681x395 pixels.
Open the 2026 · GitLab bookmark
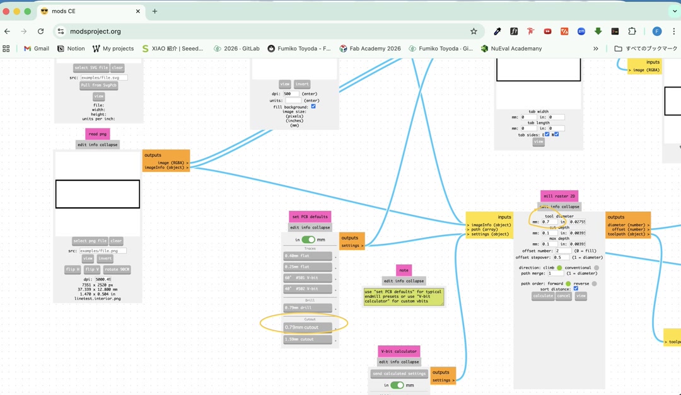tap(236, 49)
